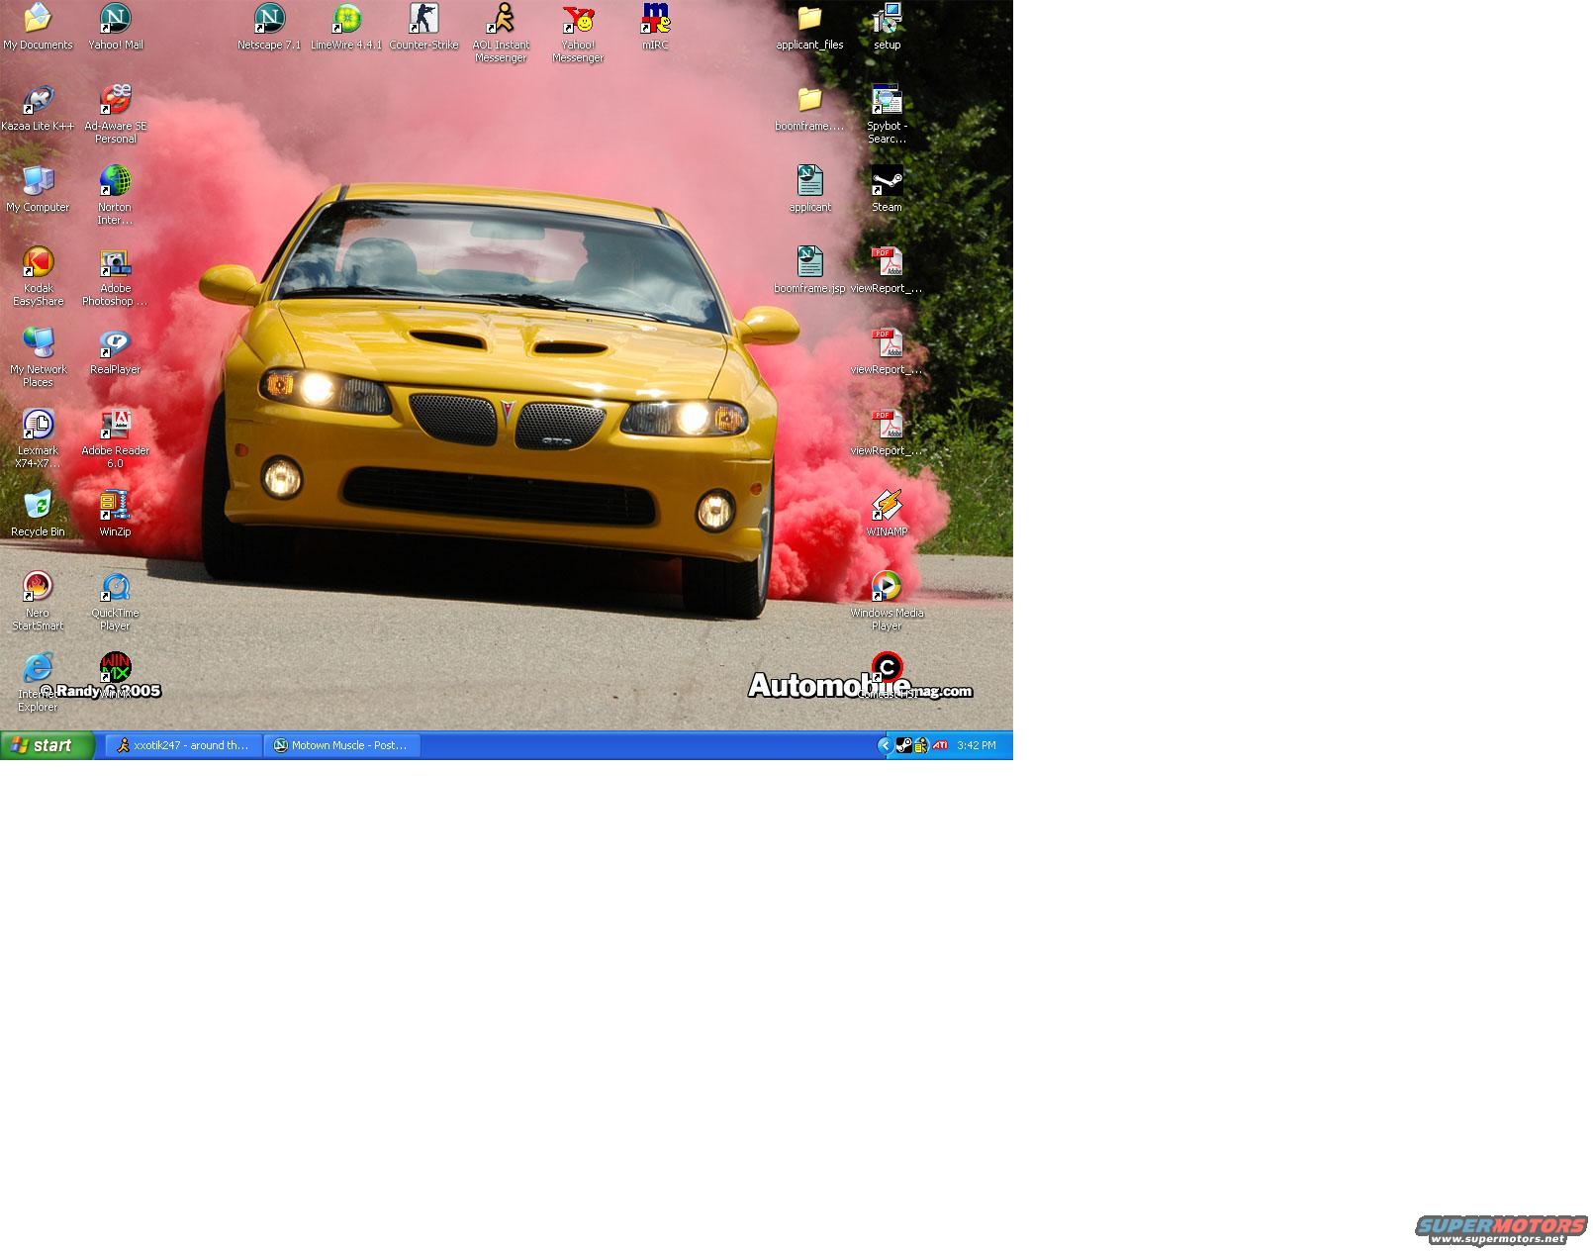Select the boomframe.jsp file

(809, 270)
